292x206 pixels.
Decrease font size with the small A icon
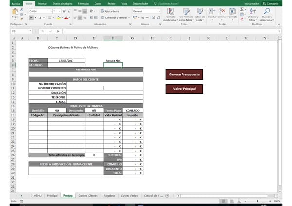point(69,11)
